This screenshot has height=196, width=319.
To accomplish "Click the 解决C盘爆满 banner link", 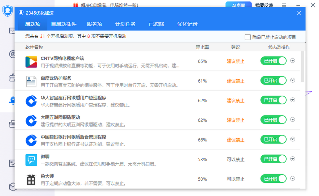I will pyautogui.click(x=109, y=5).
